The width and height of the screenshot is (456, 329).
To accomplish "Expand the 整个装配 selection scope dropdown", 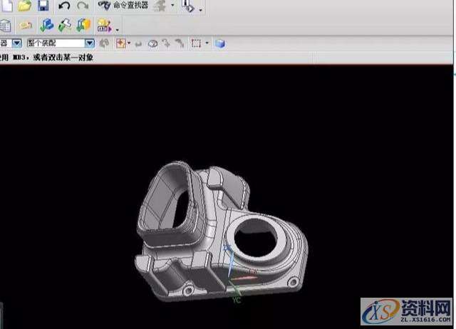I will click(90, 43).
